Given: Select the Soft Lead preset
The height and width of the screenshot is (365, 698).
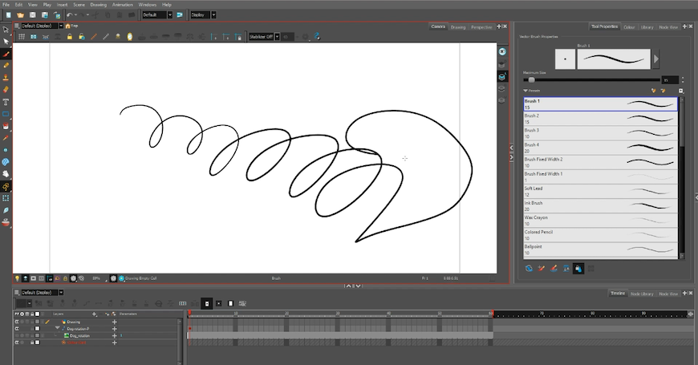Looking at the screenshot, I should (600, 192).
